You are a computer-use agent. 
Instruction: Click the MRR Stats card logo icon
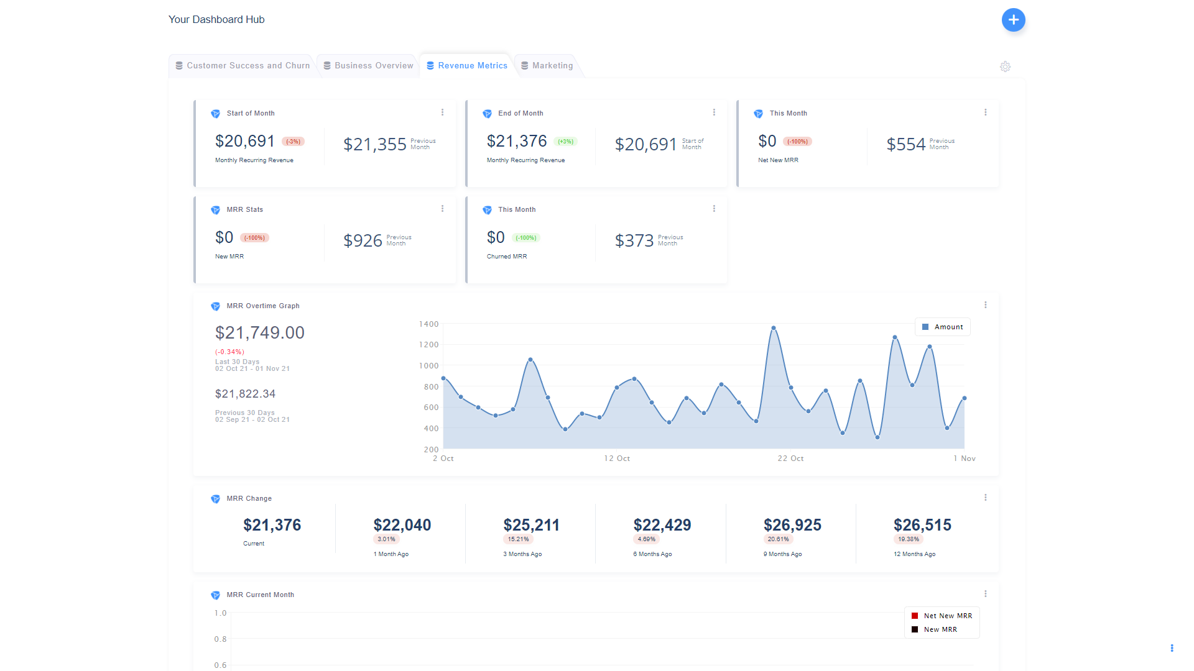point(215,210)
